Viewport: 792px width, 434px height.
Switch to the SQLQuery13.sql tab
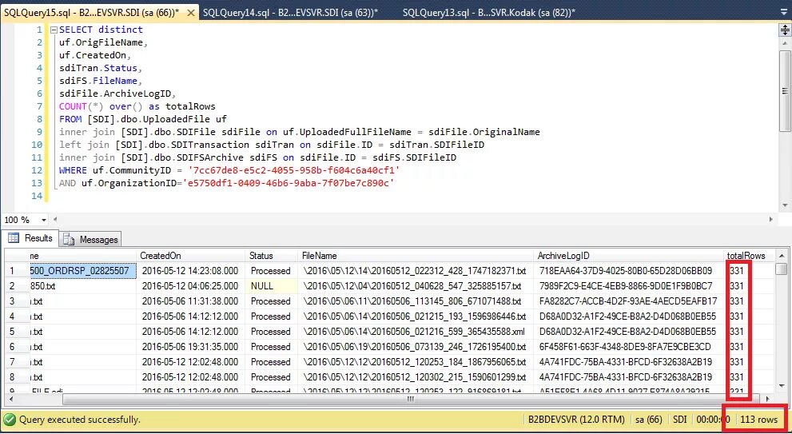(x=489, y=13)
